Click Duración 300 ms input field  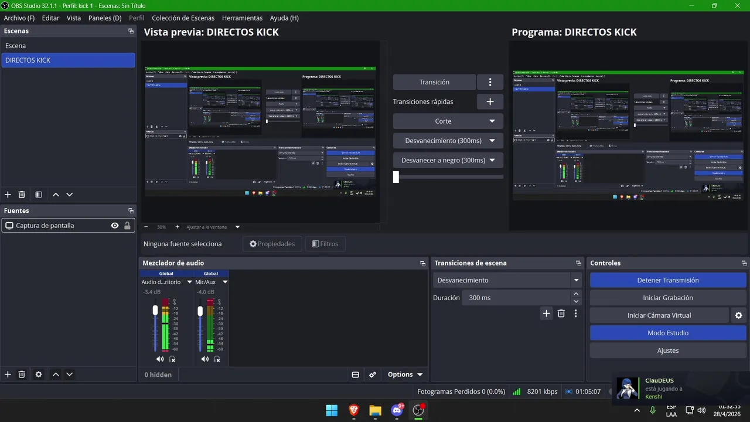tap(516, 298)
